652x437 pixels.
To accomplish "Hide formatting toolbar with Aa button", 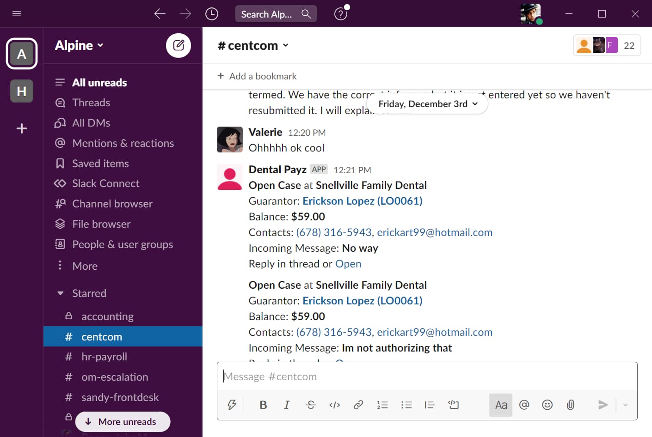I will (x=501, y=405).
